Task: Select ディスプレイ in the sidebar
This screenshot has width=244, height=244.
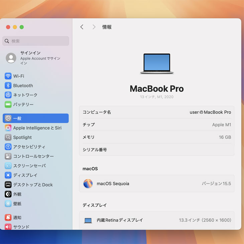Action: 25,175
